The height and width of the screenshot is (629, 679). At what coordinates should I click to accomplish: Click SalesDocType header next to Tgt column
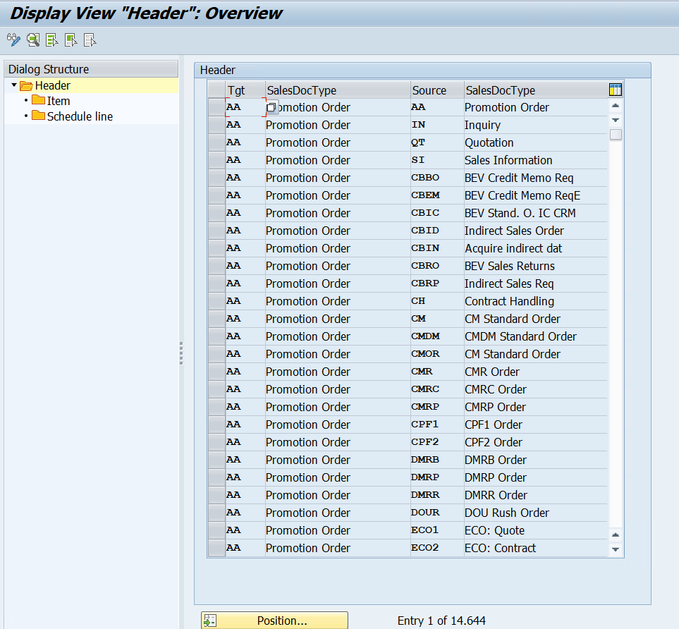click(x=337, y=90)
